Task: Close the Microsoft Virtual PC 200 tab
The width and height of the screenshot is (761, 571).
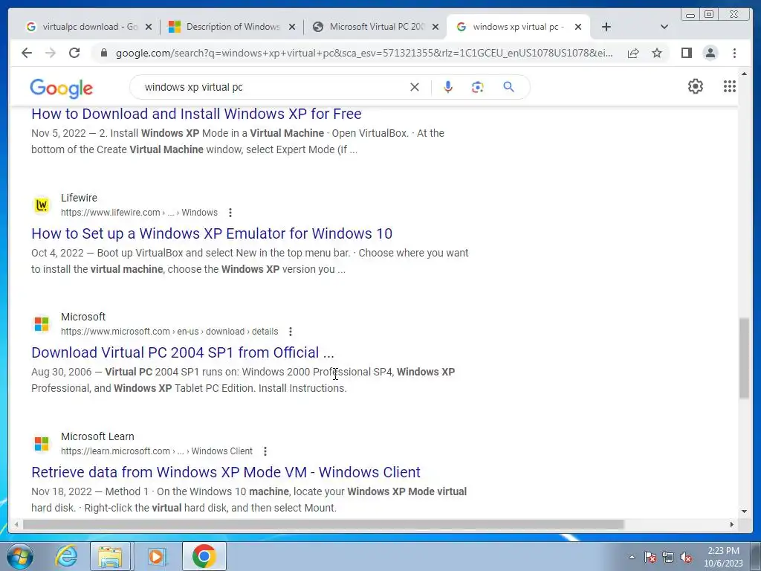Action: tap(435, 27)
